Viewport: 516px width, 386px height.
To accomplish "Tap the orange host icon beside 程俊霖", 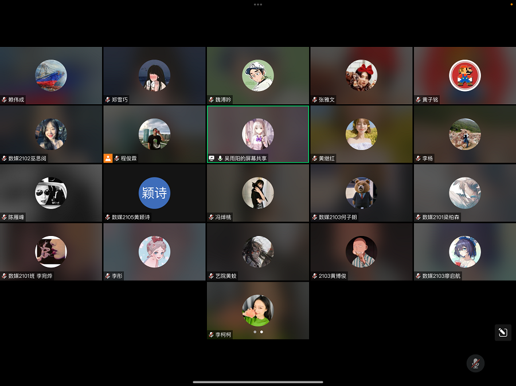I will 108,158.
